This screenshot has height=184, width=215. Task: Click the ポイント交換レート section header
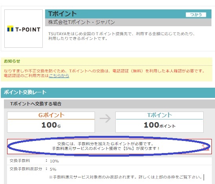(x=108, y=92)
